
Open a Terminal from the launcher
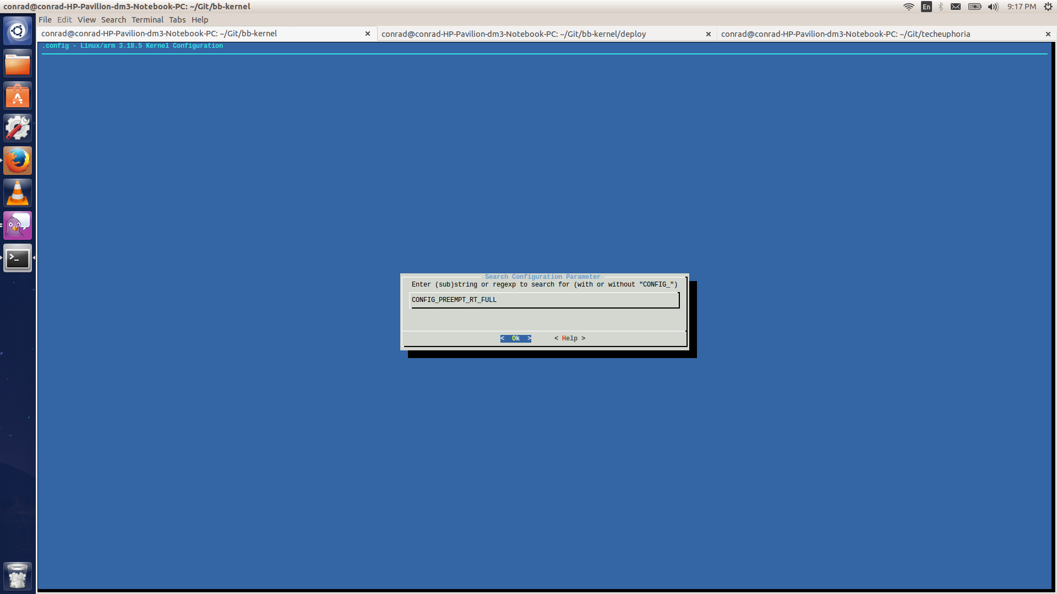tap(18, 258)
